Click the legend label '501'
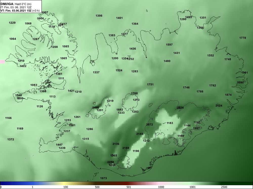Screen dimensions: 253x189 (129, 187)
